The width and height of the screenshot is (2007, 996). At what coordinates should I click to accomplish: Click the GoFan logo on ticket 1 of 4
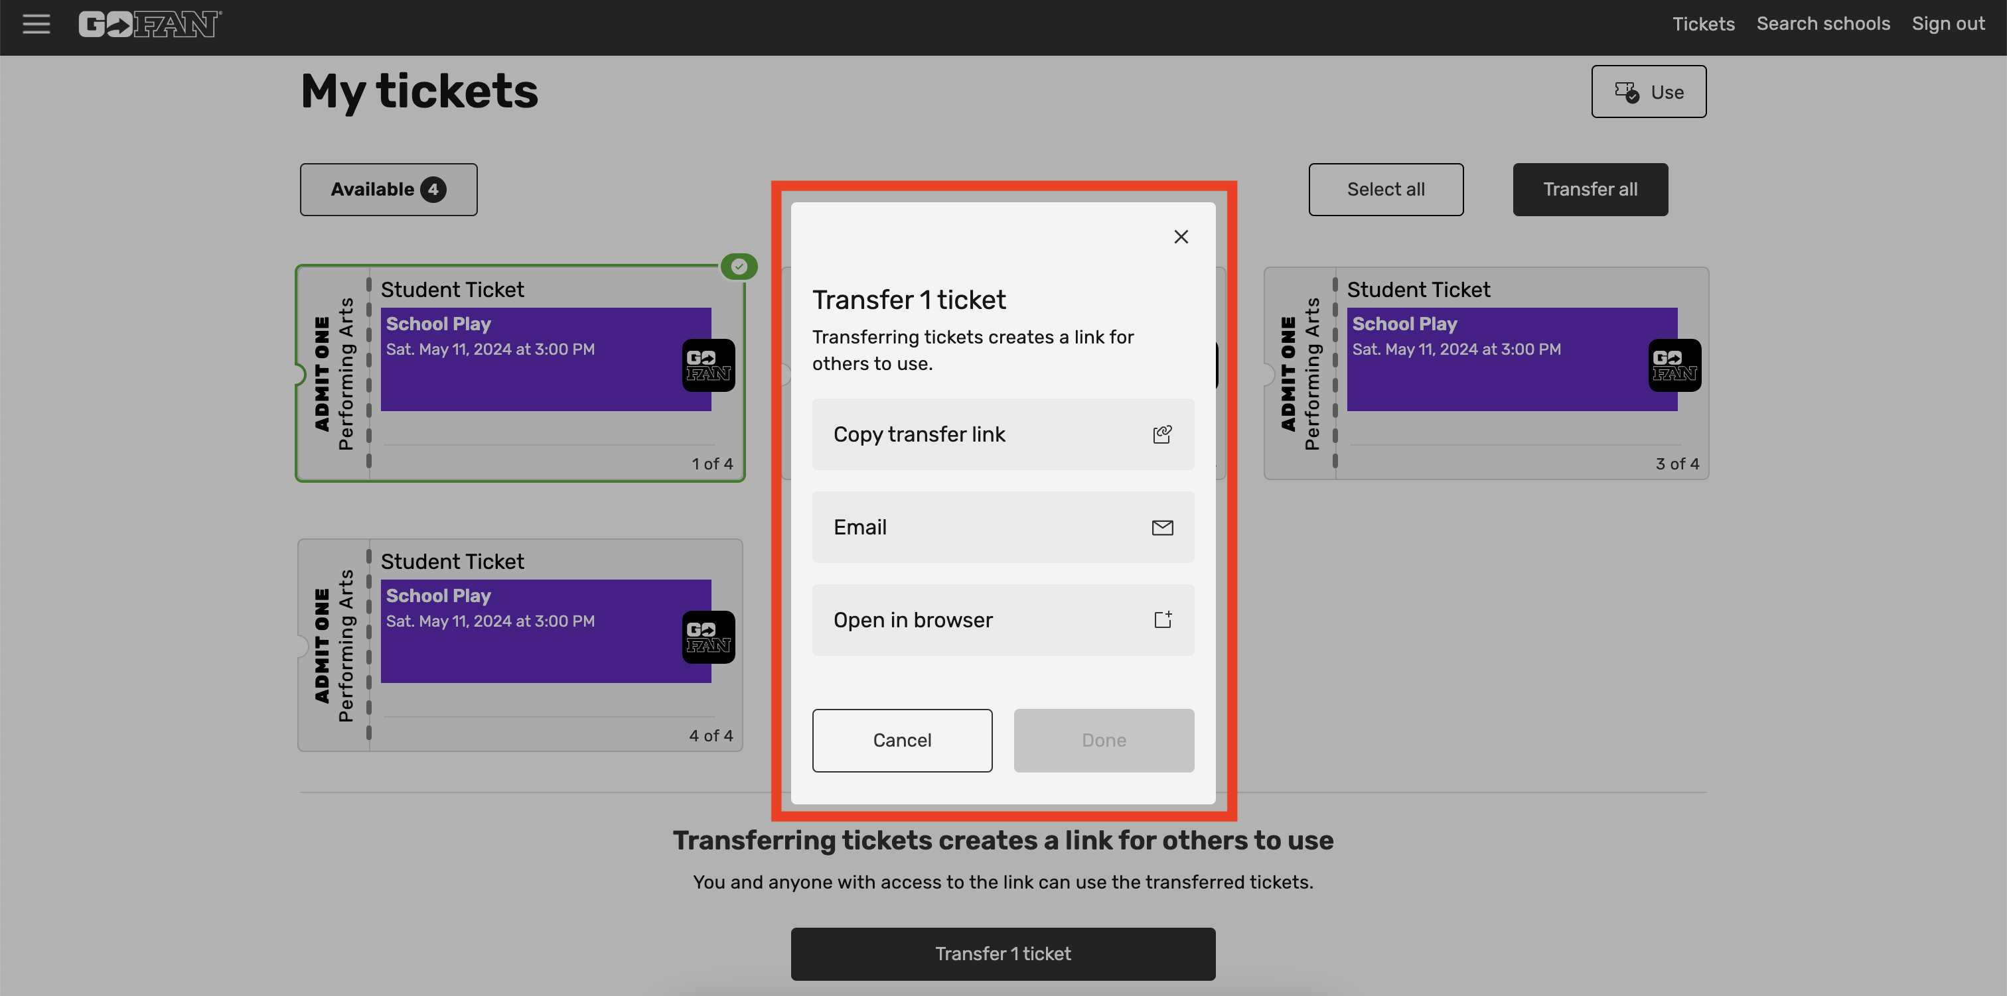(x=707, y=365)
